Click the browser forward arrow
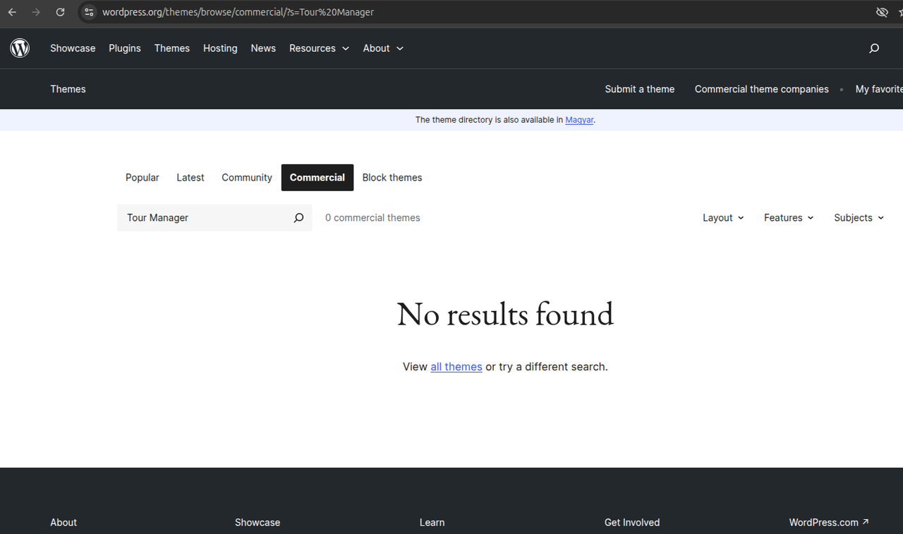Screen dimensions: 903x534 (x=36, y=12)
